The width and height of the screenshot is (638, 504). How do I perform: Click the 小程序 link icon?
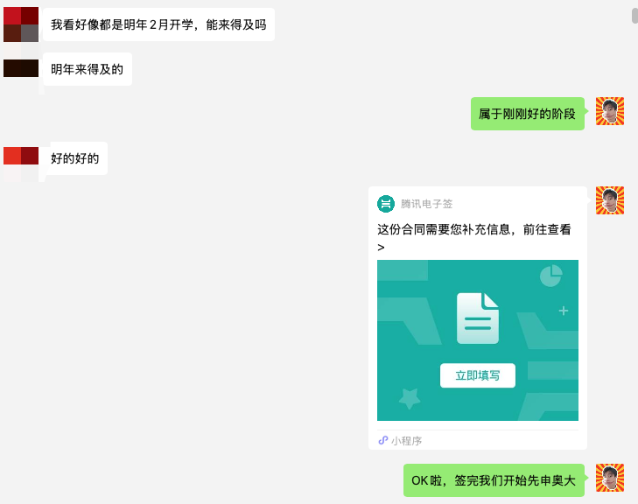[382, 440]
